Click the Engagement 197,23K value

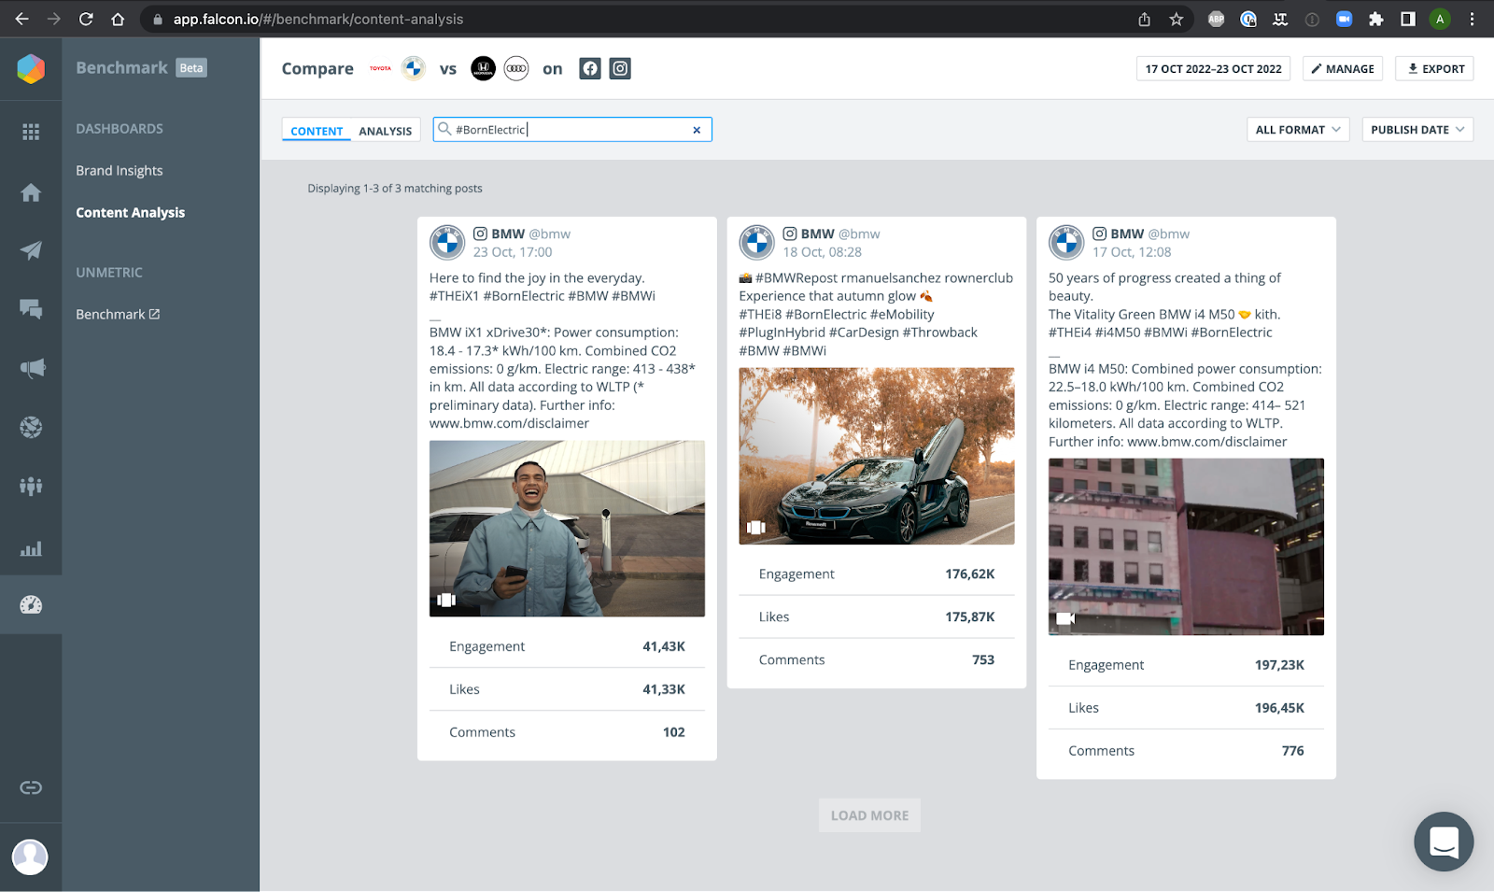[x=1279, y=665]
